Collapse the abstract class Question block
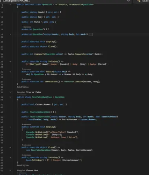 (x=10, y=5)
